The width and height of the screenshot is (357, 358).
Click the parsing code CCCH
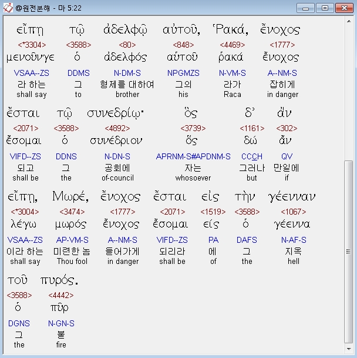(x=252, y=156)
